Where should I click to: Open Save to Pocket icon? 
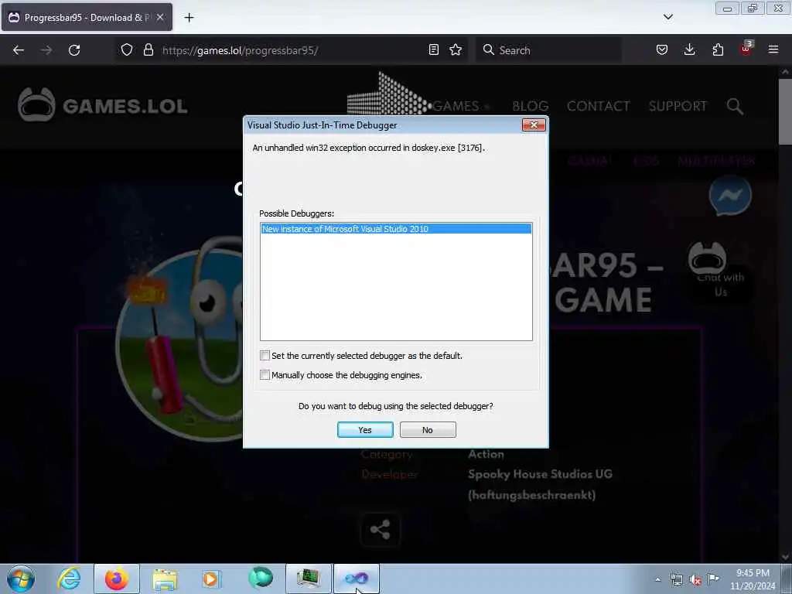tap(662, 50)
